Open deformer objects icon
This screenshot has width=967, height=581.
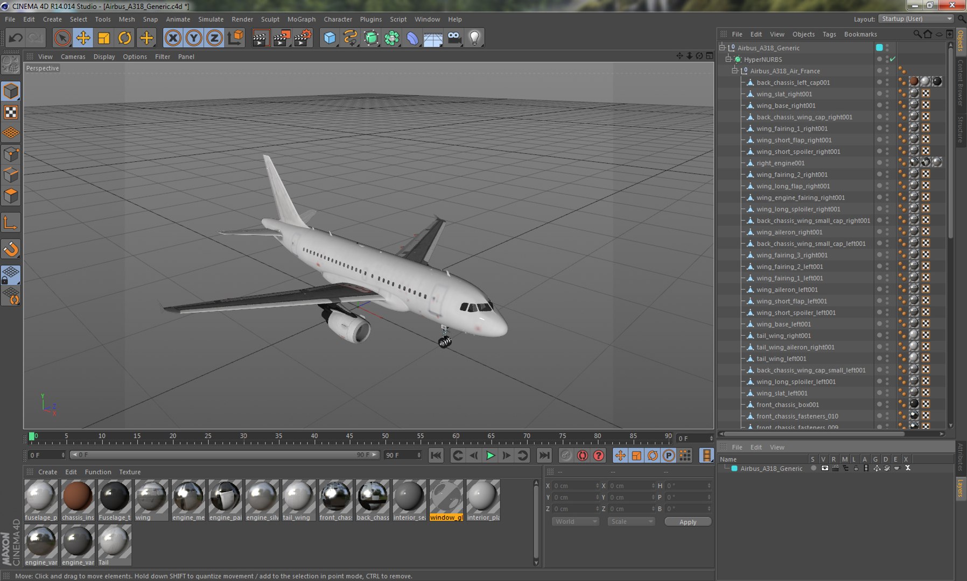[412, 38]
